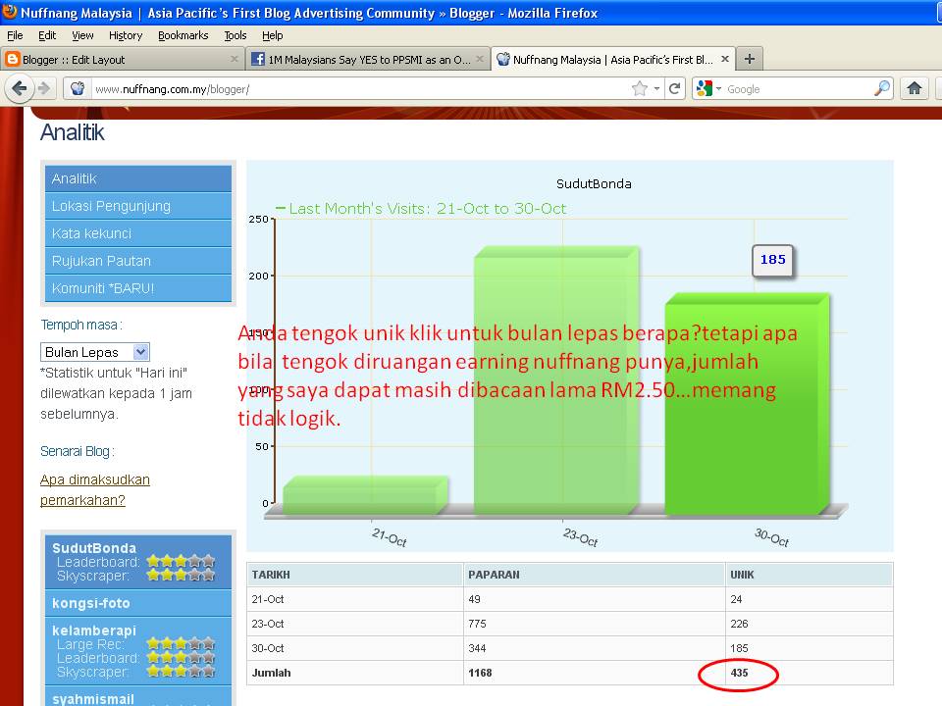Close the Nuffnang Malaysia tab
This screenshot has height=706, width=942.
click(724, 59)
